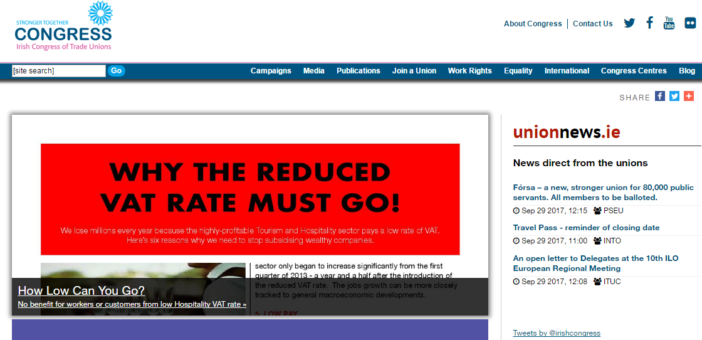Open the letter to ILO Delegates article

pyautogui.click(x=595, y=263)
